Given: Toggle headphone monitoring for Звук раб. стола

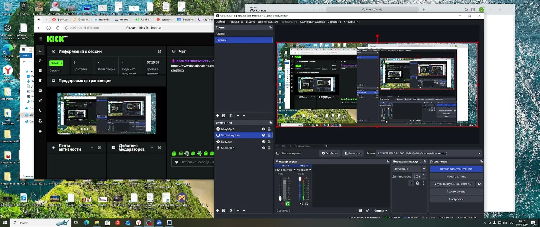Looking at the screenshot, I should [288, 204].
